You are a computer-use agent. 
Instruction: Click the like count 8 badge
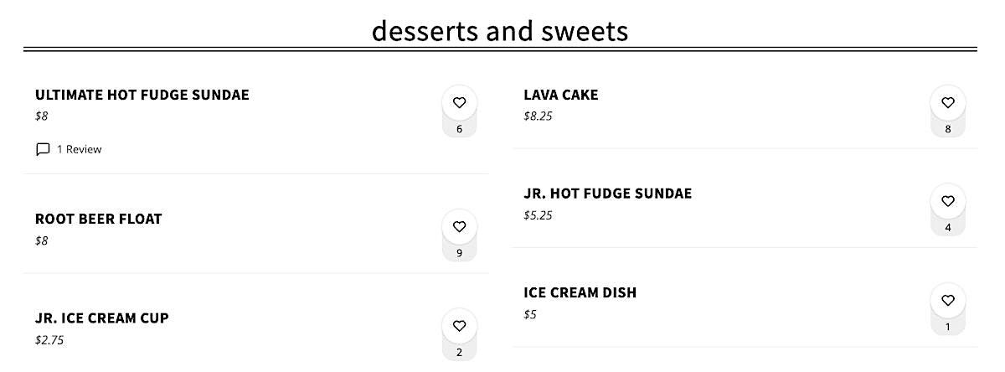pos(947,129)
